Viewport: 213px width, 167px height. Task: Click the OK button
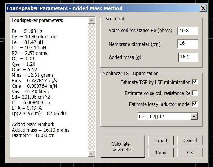click(x=190, y=153)
